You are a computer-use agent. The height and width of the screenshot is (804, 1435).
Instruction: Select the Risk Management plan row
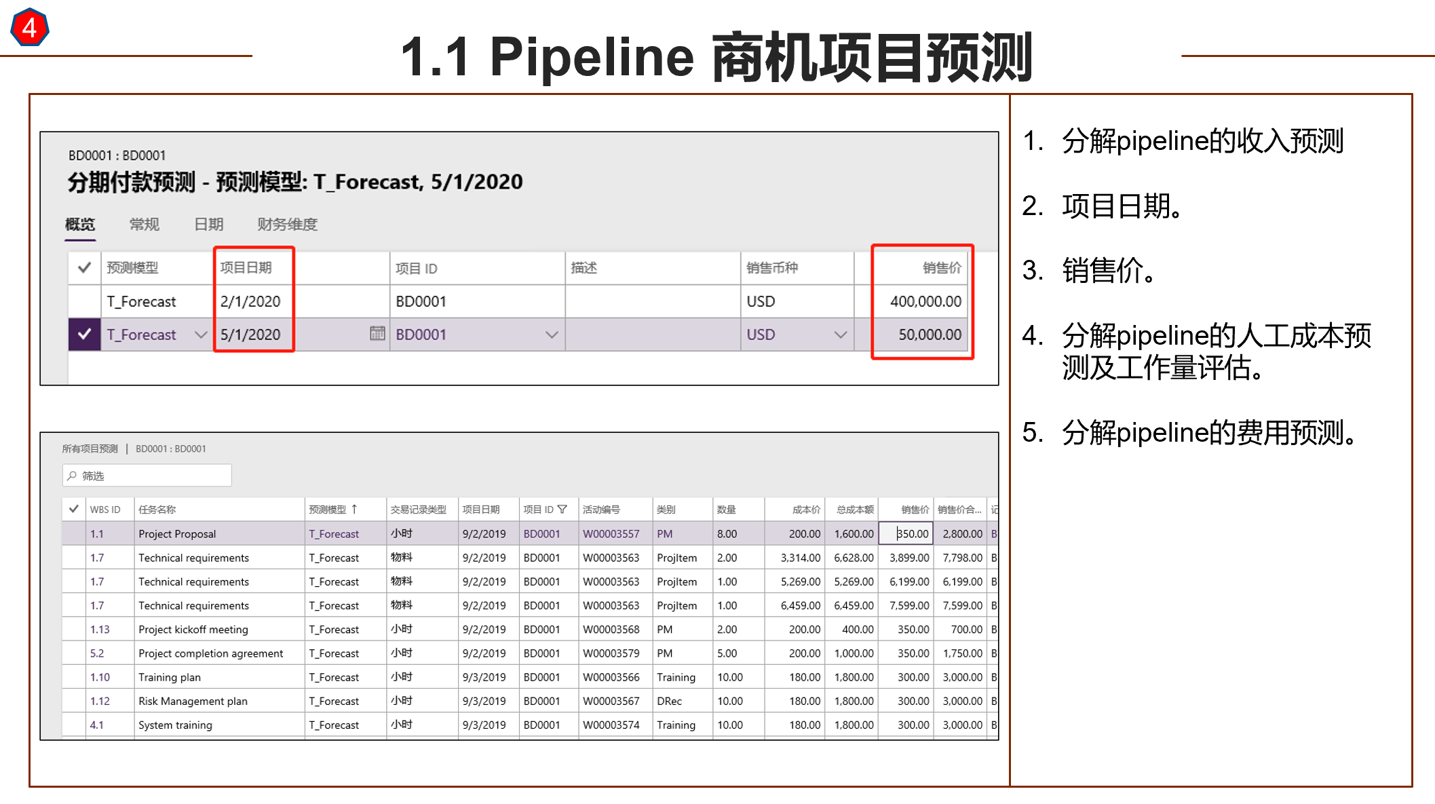tap(529, 700)
